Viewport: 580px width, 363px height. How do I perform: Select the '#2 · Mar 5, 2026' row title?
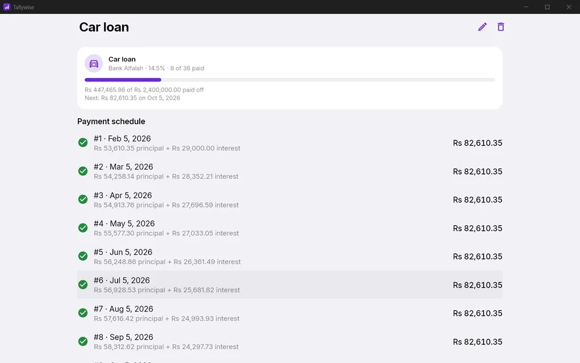pyautogui.click(x=123, y=167)
